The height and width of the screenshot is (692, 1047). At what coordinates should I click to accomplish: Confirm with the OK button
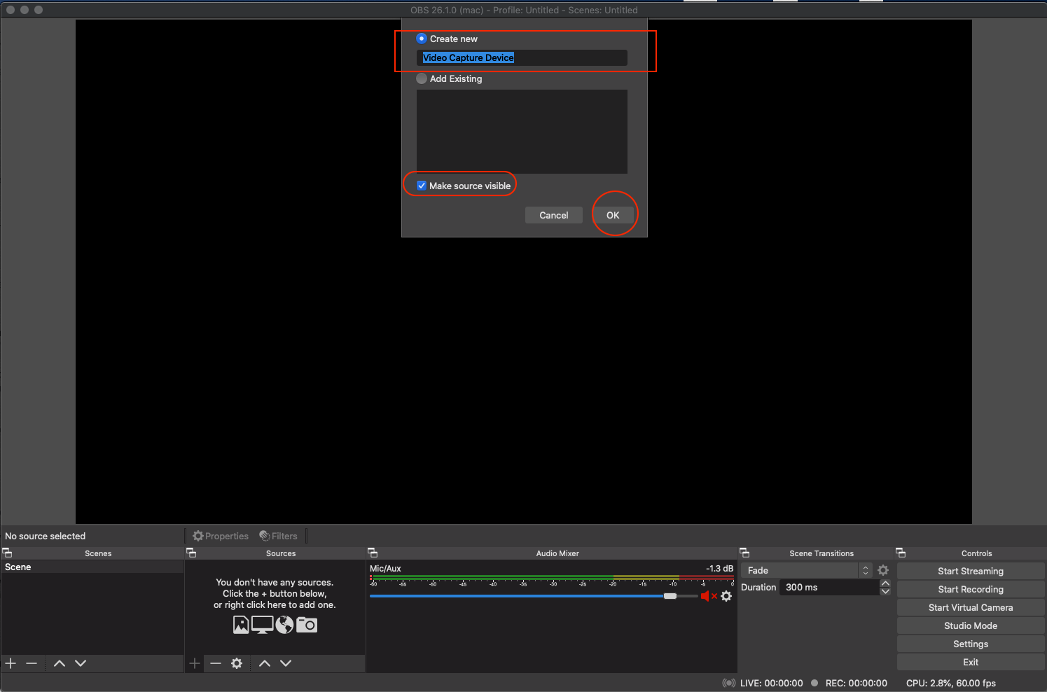[x=613, y=215]
